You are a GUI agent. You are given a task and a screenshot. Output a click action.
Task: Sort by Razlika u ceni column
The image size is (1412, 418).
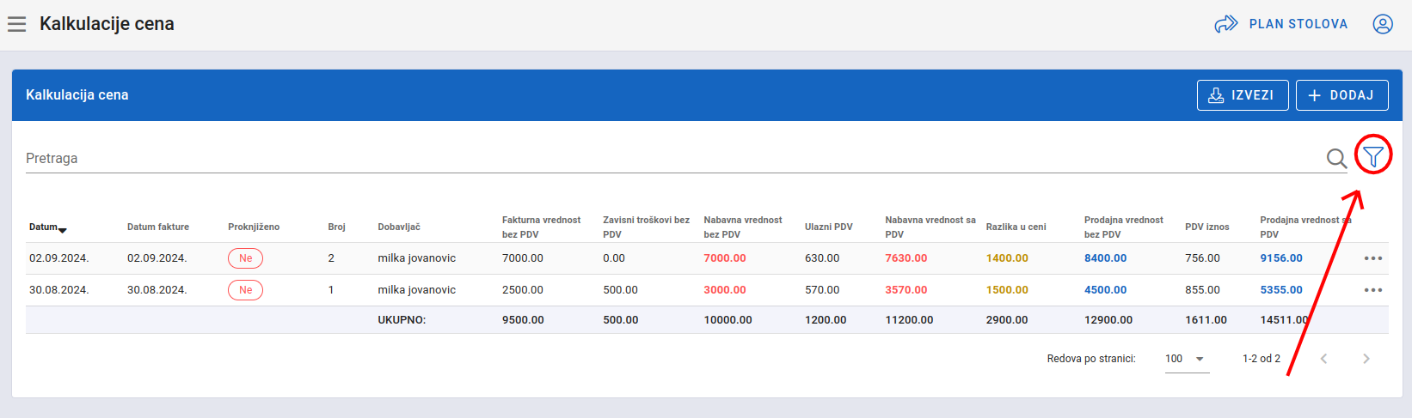point(1016,227)
